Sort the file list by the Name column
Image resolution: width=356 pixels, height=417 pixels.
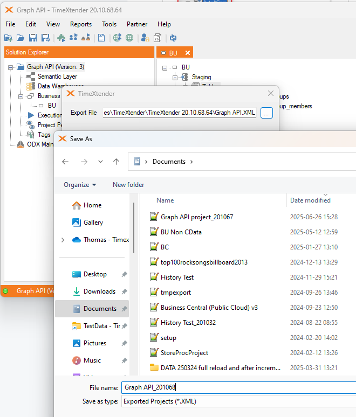[165, 200]
